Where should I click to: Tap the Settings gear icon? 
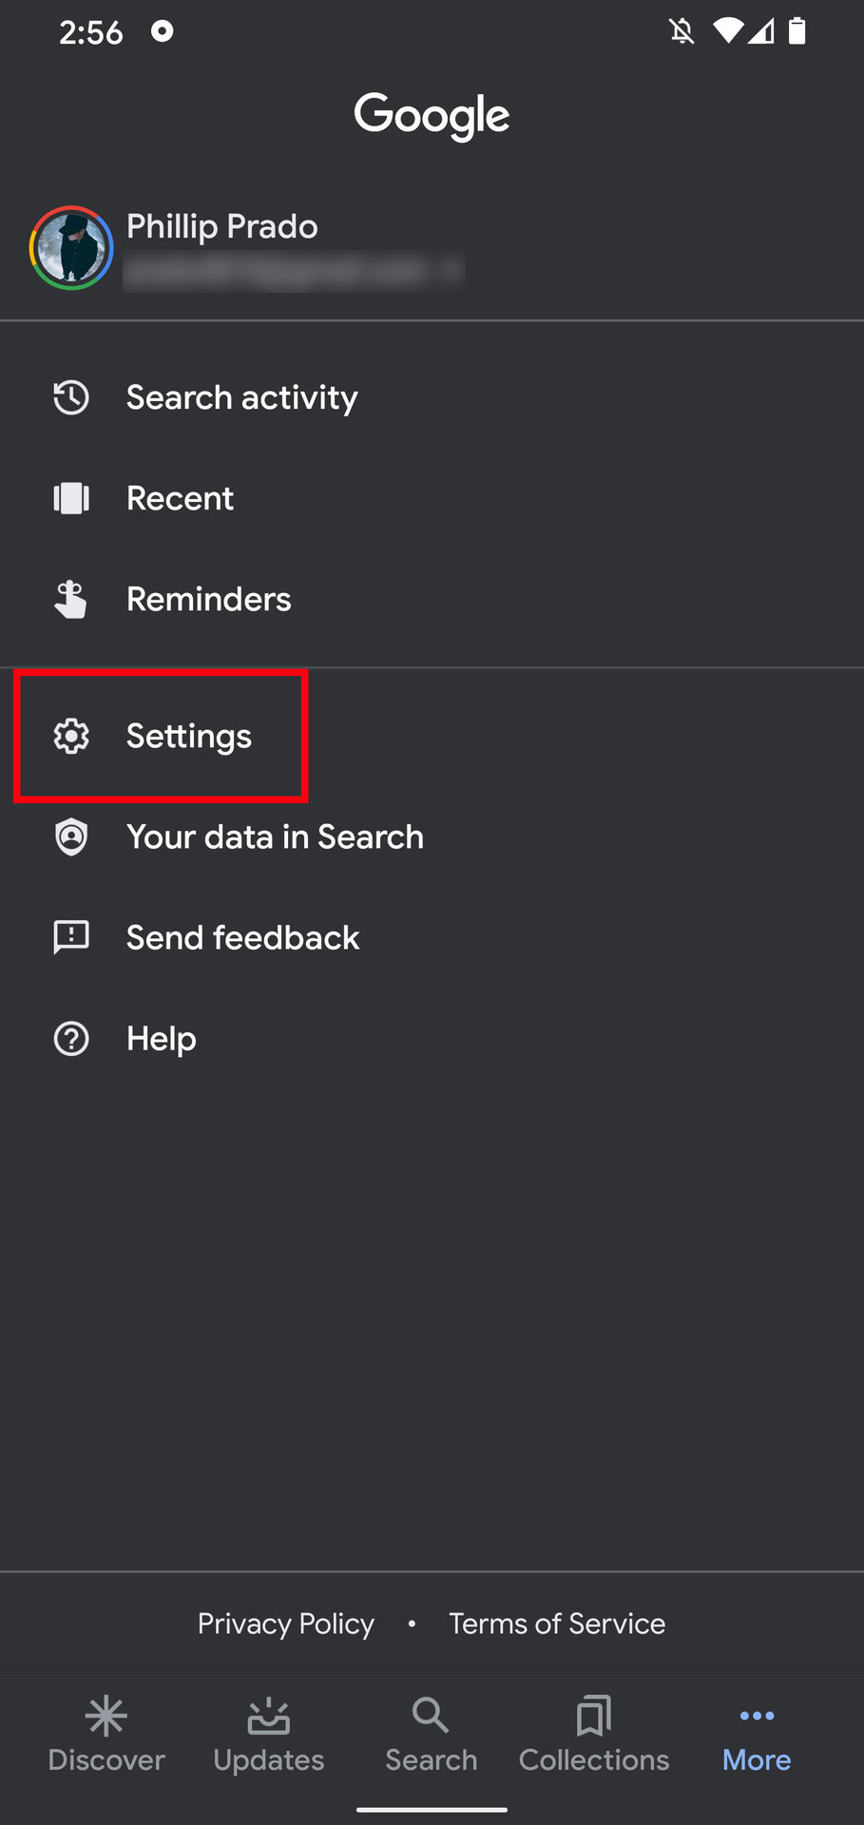coord(71,737)
